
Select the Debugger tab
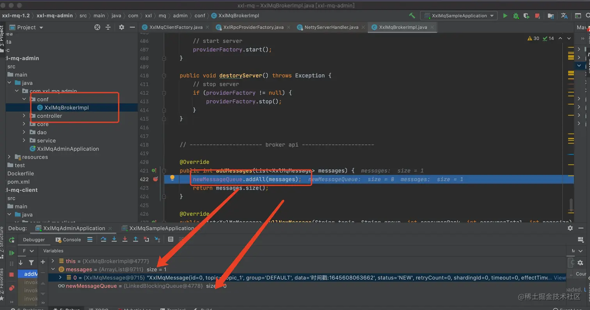pos(34,240)
